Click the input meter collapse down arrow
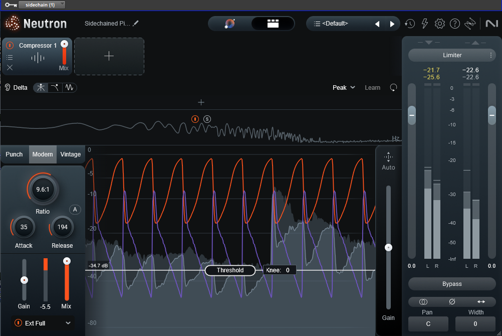Viewport: 502px width, 336px height. 429,42
